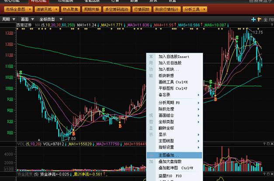Expand 主图线型 submenu
The height and width of the screenshot is (181, 274).
[x=198, y=141]
